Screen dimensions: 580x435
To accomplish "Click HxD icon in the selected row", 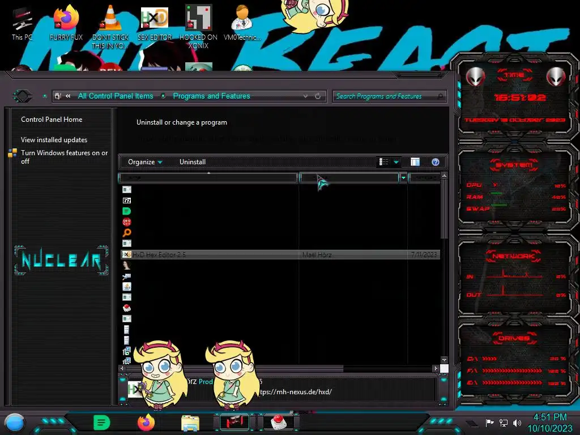I will [126, 254].
